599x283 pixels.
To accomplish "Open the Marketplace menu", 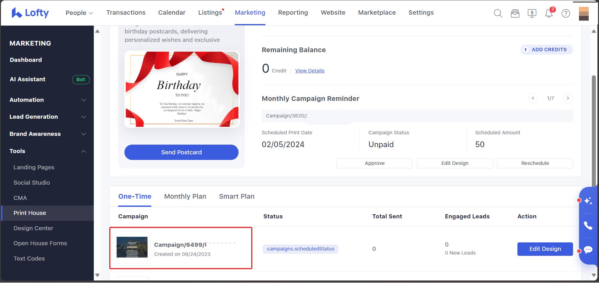I will pos(377,12).
